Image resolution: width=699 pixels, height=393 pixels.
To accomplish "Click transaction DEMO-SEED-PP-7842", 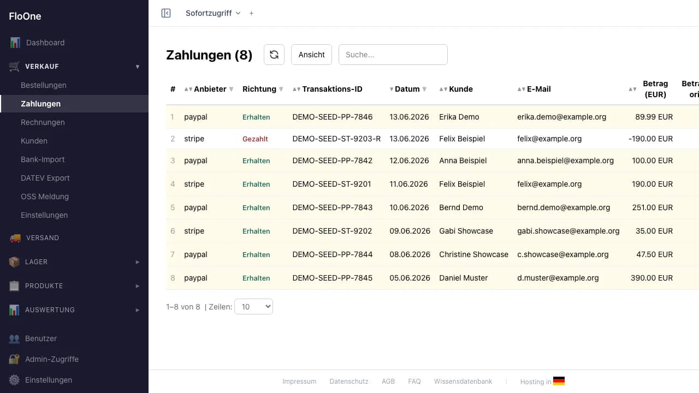I will [x=333, y=160].
